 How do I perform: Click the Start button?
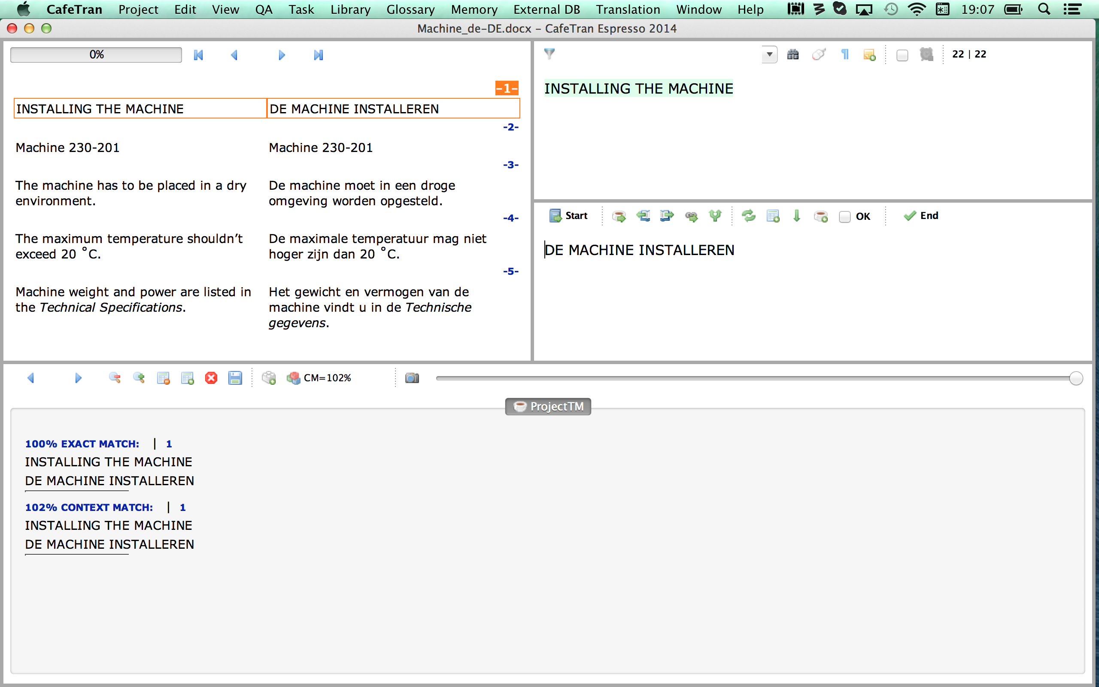click(568, 216)
